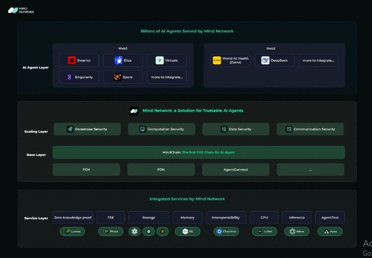Click the Virtuals gem icon

point(159,60)
